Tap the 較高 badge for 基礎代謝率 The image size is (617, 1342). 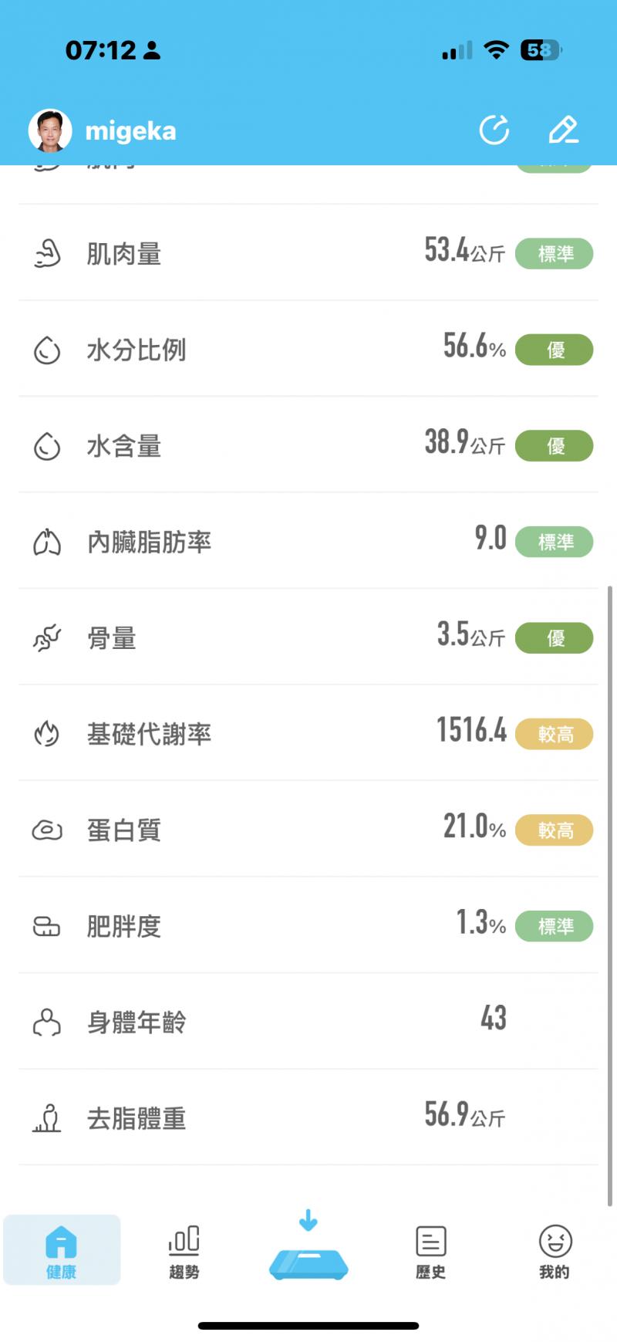pos(555,735)
